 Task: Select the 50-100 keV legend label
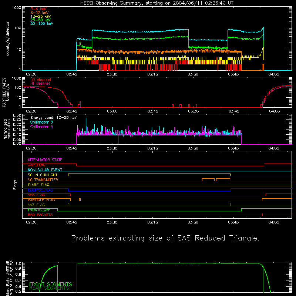click(x=42, y=24)
